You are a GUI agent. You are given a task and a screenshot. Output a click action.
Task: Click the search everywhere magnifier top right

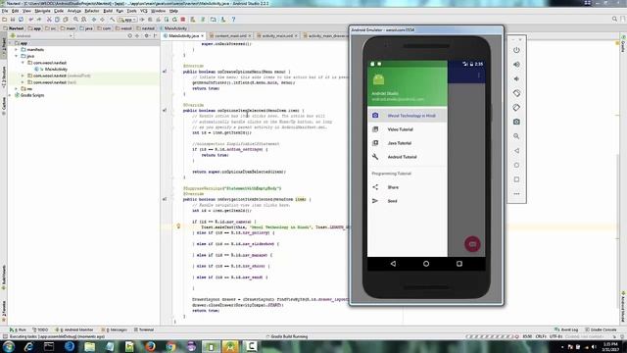(614, 19)
